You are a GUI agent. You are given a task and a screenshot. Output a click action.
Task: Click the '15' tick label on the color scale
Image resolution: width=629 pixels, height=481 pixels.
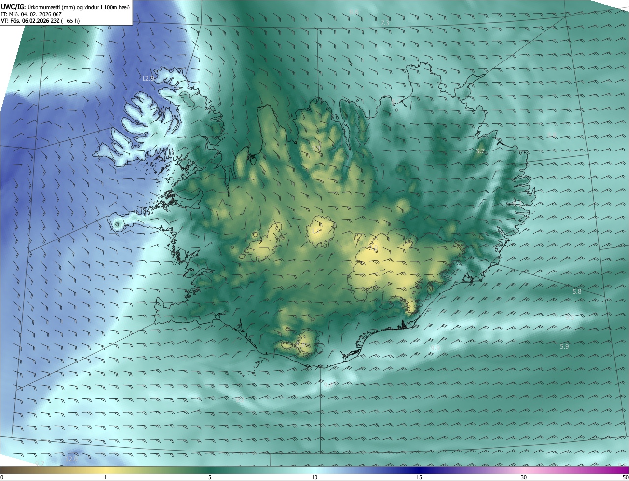419,477
